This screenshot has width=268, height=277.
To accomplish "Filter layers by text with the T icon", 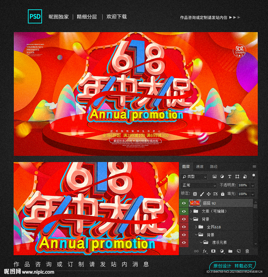I will 230,177.
